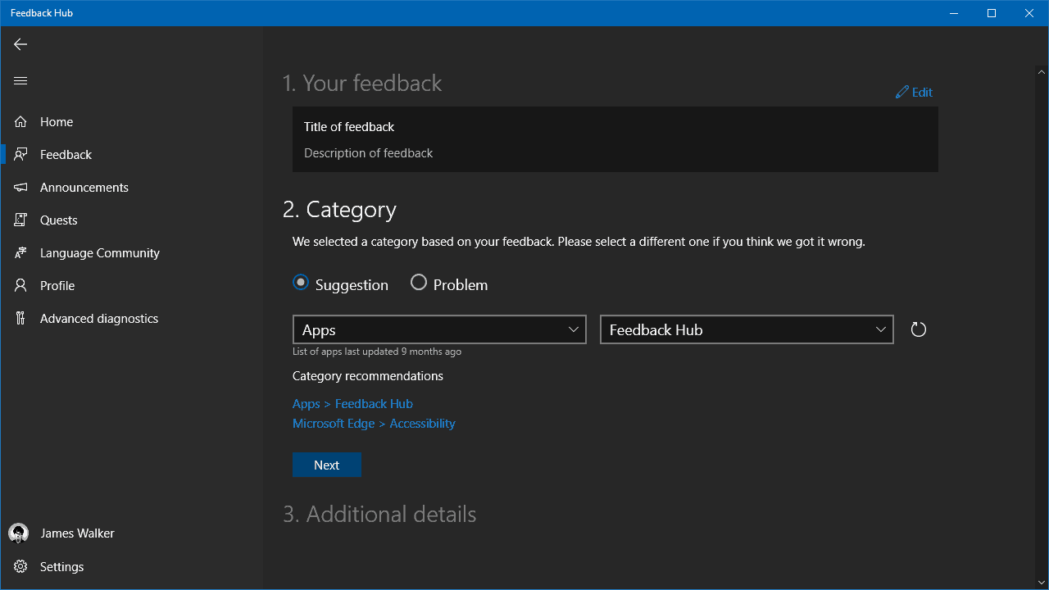
Task: Click the Announcements megaphone icon
Action: 20,187
